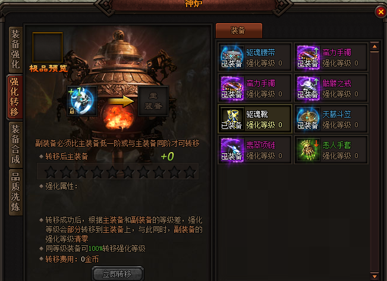The image size is (387, 281).
Task: Open the 装备强化 side tab
Action: tap(15, 50)
